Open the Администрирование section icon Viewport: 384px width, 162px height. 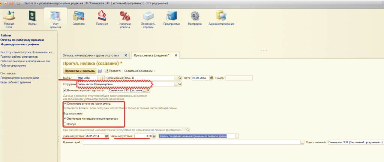(221, 16)
